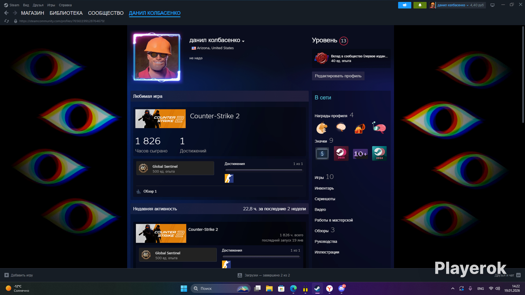Click the padlock icon beside the URL

coord(16,21)
